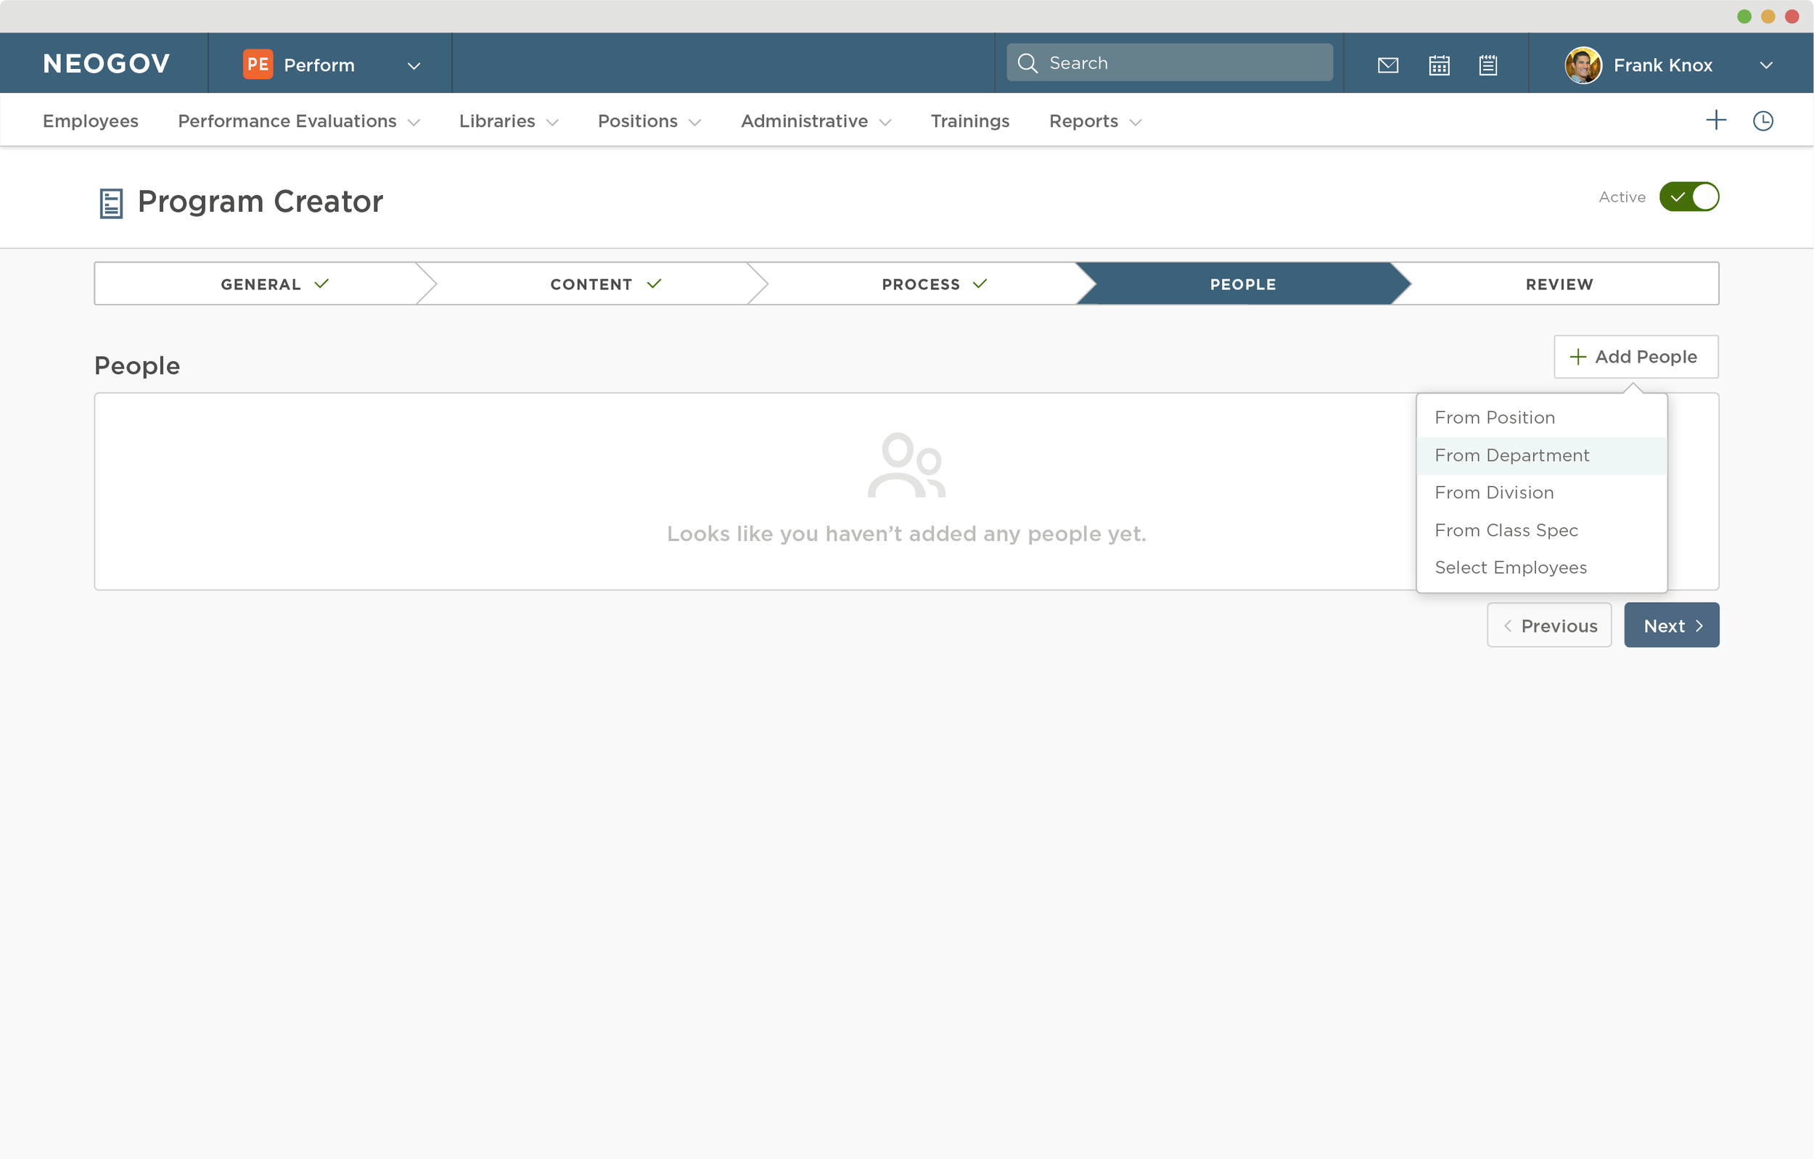Open the mail envelope icon
The width and height of the screenshot is (1814, 1159).
(x=1387, y=65)
